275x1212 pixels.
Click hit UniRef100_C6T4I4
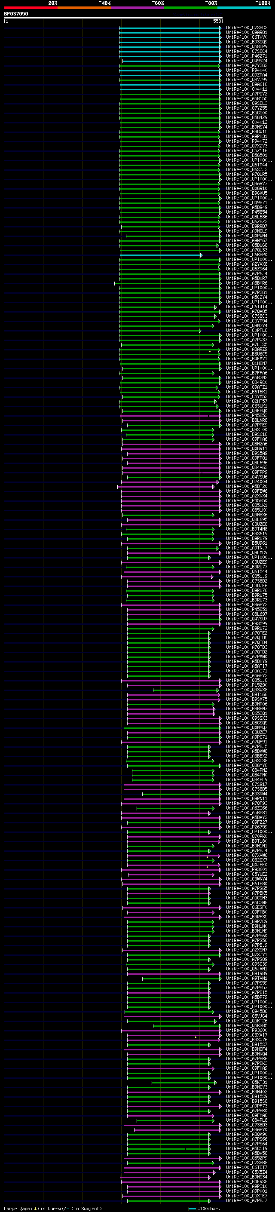click(247, 307)
